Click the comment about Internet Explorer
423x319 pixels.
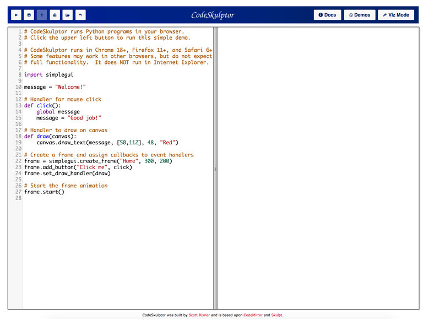click(x=117, y=63)
